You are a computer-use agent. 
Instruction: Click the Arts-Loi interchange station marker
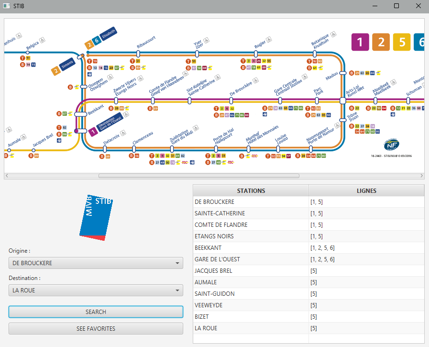tap(342, 101)
